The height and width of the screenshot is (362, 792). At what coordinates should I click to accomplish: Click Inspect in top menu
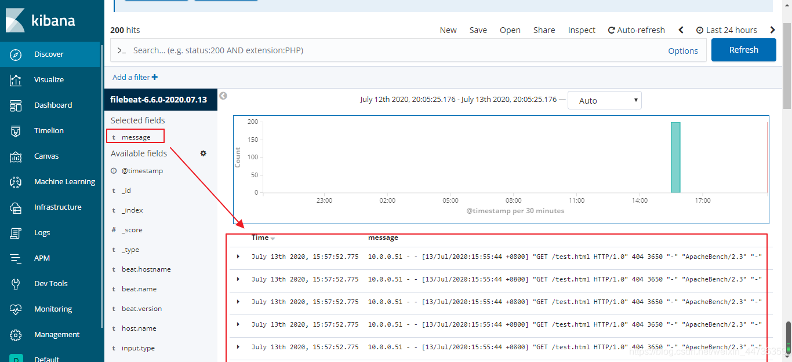click(x=582, y=30)
